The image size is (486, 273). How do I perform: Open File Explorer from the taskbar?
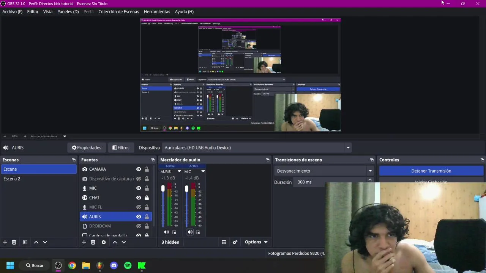[x=86, y=266]
